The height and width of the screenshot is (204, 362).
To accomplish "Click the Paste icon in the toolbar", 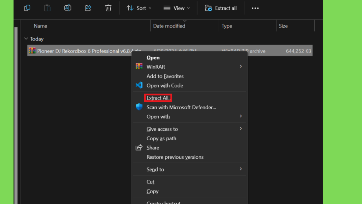I will click(x=47, y=8).
